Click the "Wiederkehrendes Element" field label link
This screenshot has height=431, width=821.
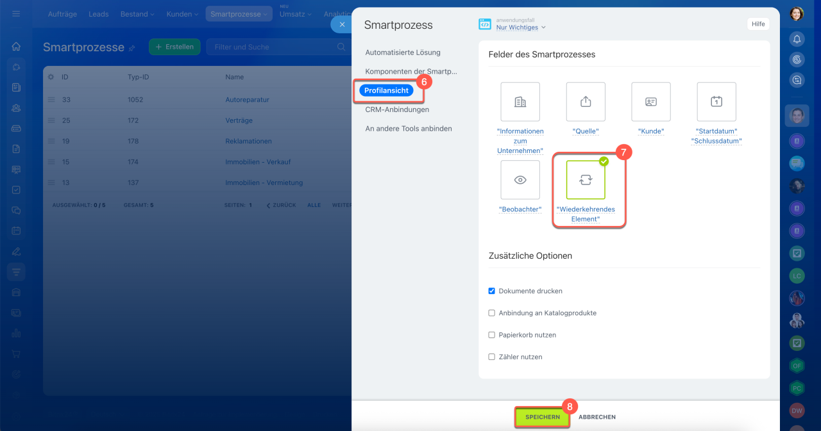tap(586, 214)
